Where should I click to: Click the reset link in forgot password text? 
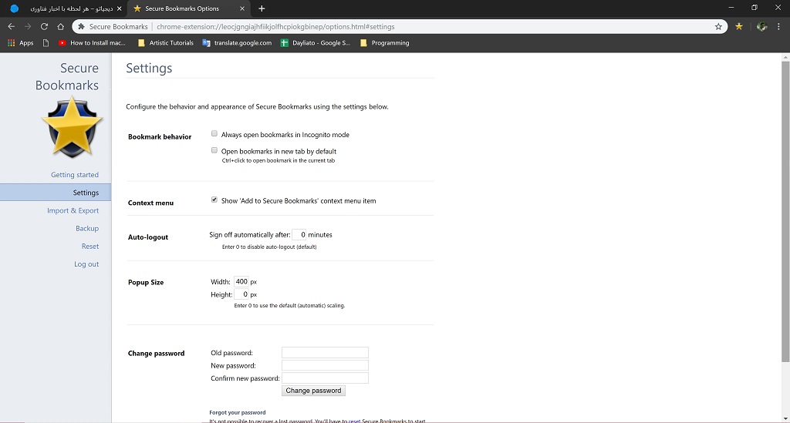354,421
